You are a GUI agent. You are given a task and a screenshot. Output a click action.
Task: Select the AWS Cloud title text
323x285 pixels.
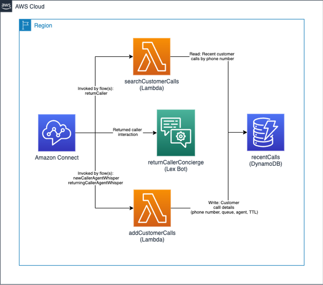pos(29,6)
